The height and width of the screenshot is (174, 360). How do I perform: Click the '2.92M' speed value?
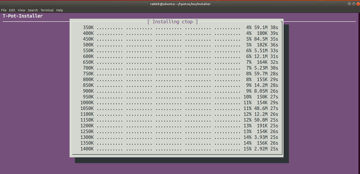[x=261, y=149]
